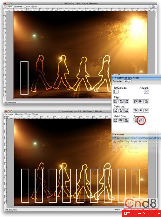Open the History tab
The image size is (161, 217).
click(125, 142)
